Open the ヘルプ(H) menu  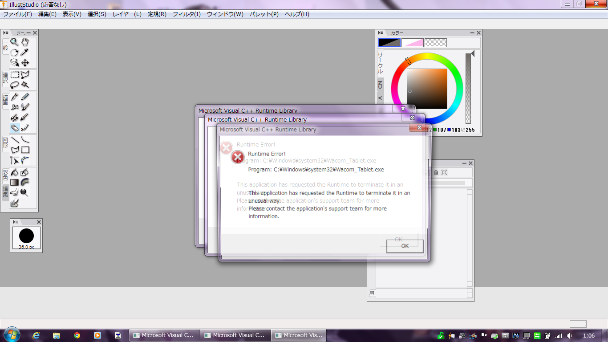297,14
